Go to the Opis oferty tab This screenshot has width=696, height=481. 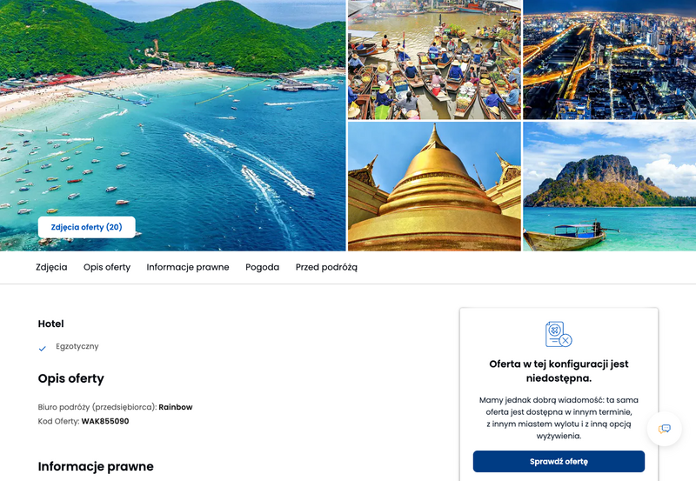[x=107, y=267]
